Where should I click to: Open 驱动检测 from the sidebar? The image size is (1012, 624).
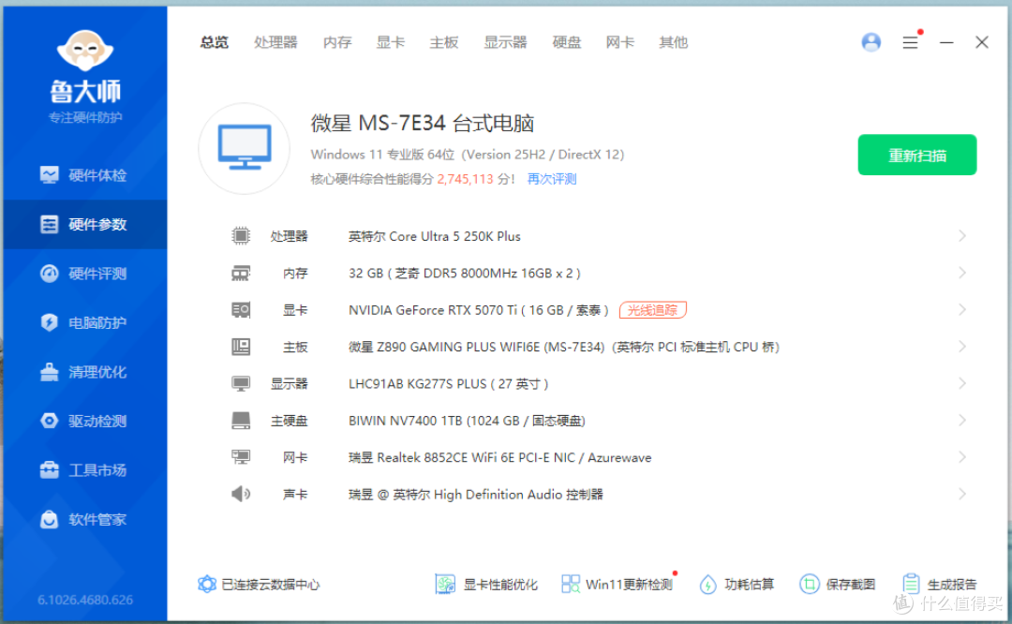(x=84, y=421)
